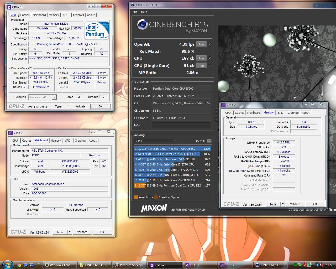This screenshot has height=269, width=336.
Task: Click orange Your Score legend swatch
Action: tap(136, 197)
